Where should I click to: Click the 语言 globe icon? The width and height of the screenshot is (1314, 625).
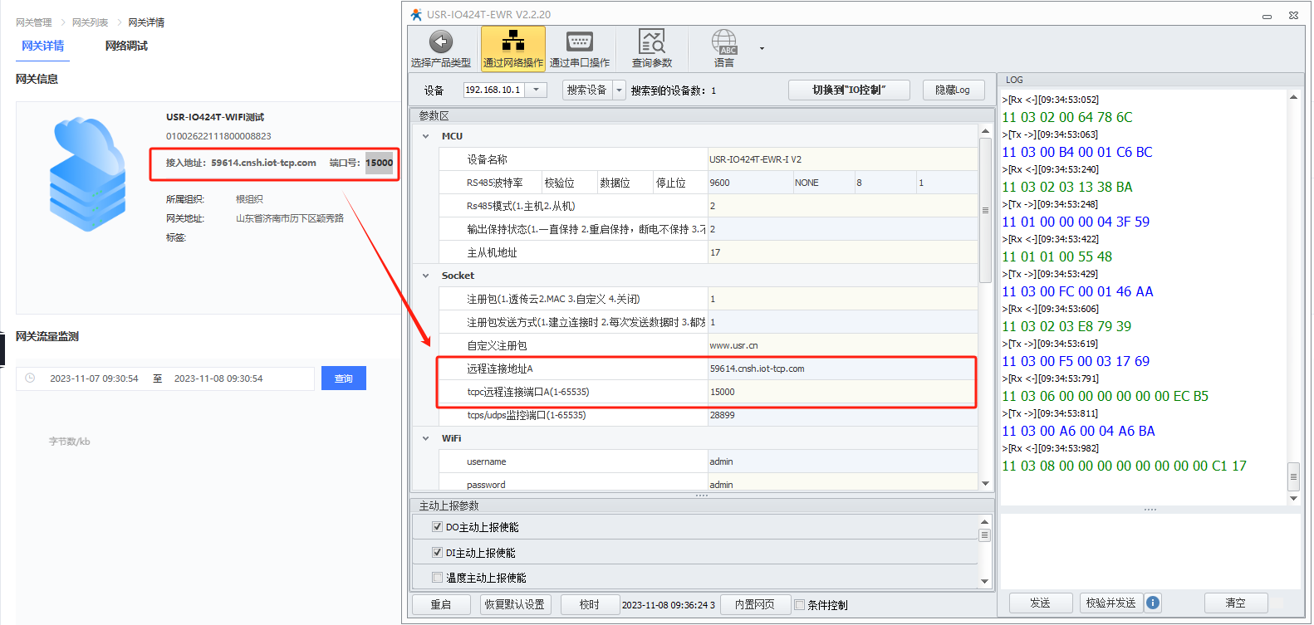(x=724, y=42)
